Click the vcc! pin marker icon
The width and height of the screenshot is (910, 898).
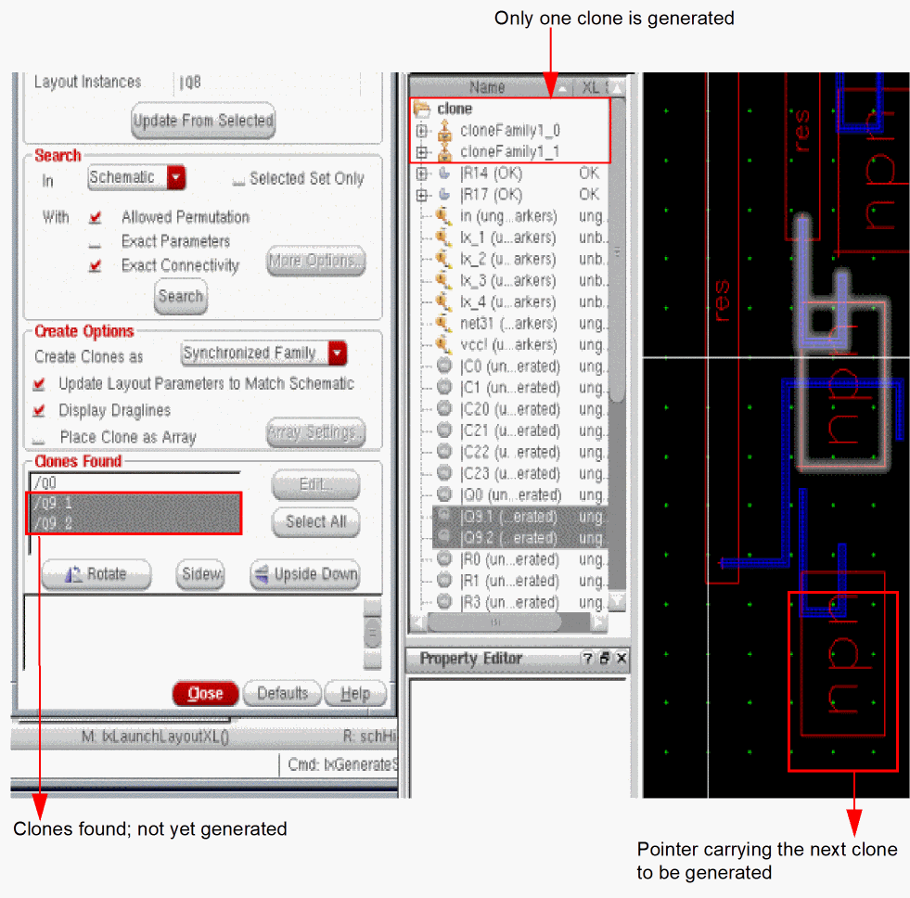tap(444, 345)
